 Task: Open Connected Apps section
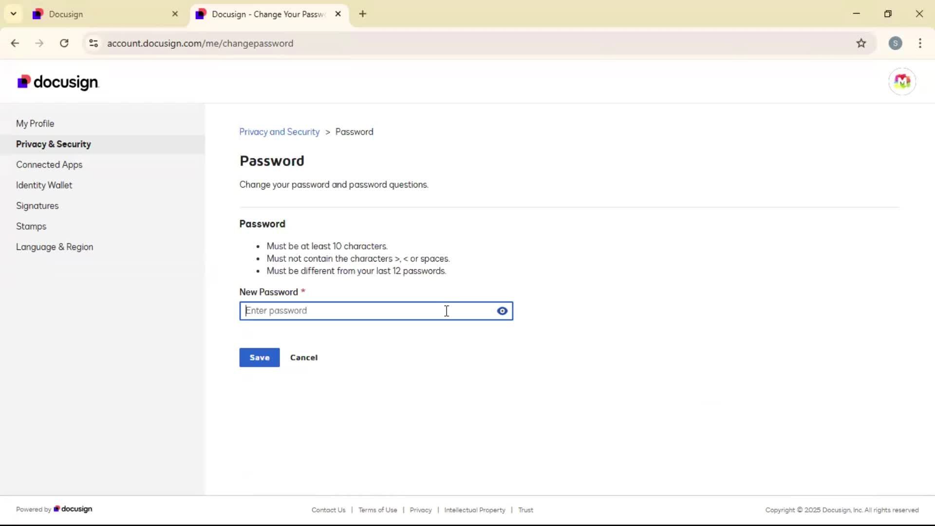49,165
